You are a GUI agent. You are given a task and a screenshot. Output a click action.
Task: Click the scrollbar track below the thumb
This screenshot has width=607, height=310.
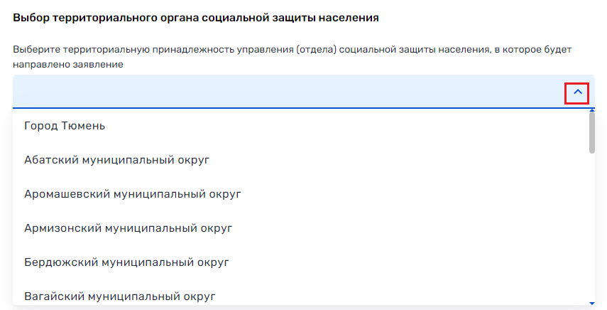pyautogui.click(x=592, y=227)
